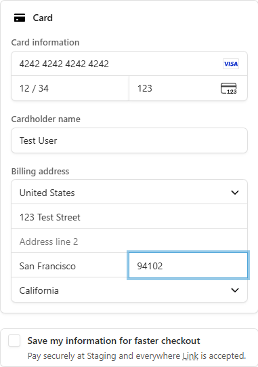Open the United States country dropdown

(x=129, y=192)
